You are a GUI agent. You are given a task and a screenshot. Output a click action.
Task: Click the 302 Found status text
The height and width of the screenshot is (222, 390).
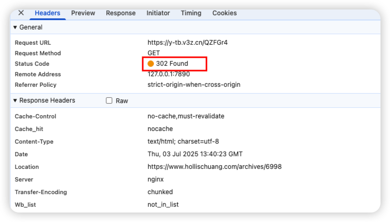(172, 64)
